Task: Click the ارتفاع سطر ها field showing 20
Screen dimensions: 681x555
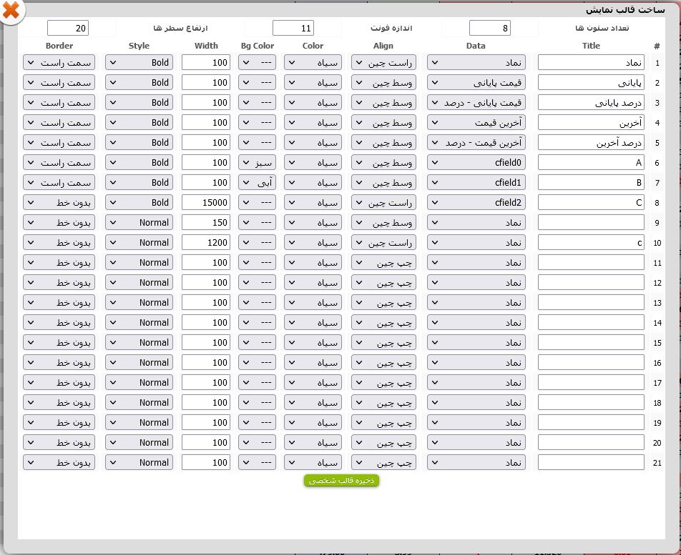Action: (67, 28)
